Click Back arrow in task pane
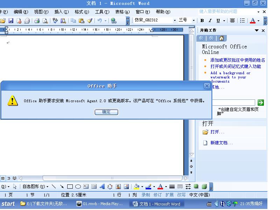 pos(201,38)
